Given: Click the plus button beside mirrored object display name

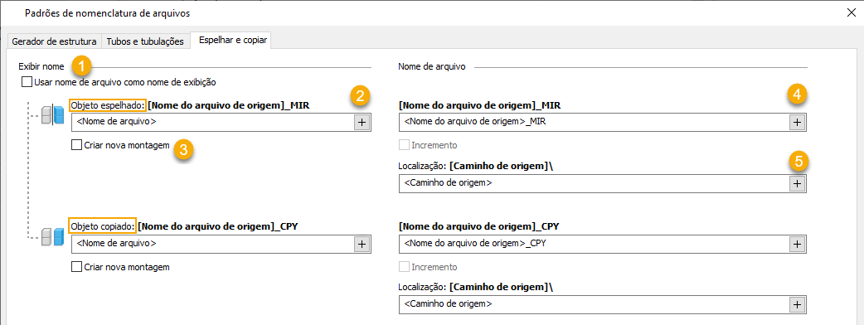Looking at the screenshot, I should 362,123.
